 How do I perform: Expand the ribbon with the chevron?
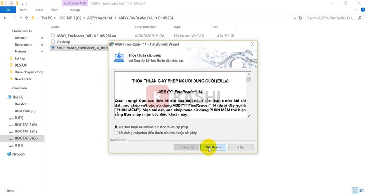(356, 10)
